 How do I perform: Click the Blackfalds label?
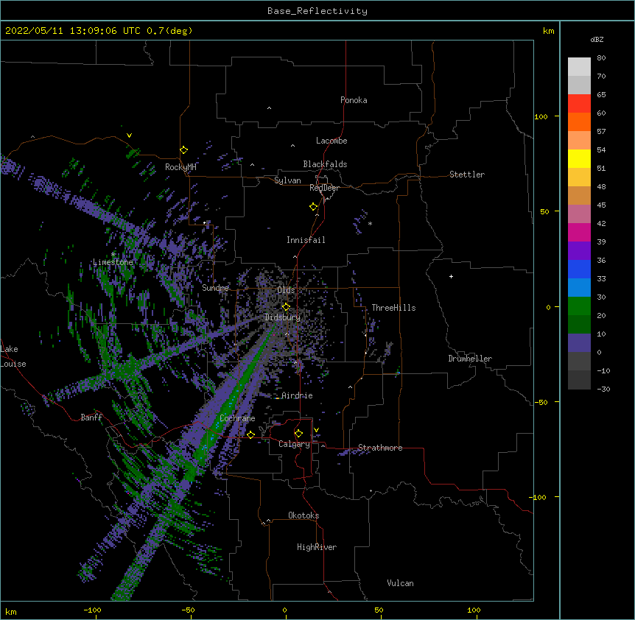325,164
